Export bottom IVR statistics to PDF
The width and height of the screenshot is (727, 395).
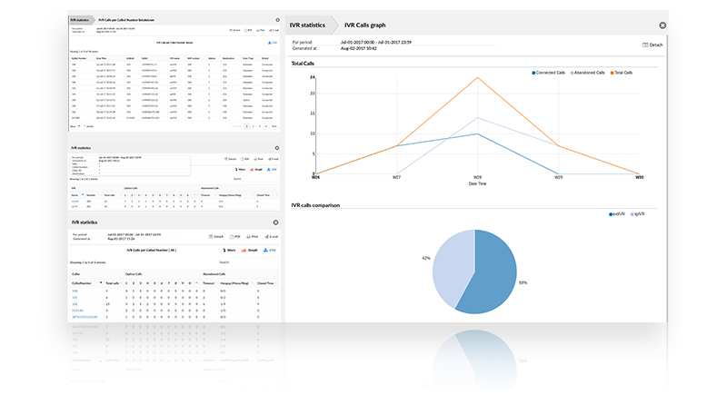(235, 237)
